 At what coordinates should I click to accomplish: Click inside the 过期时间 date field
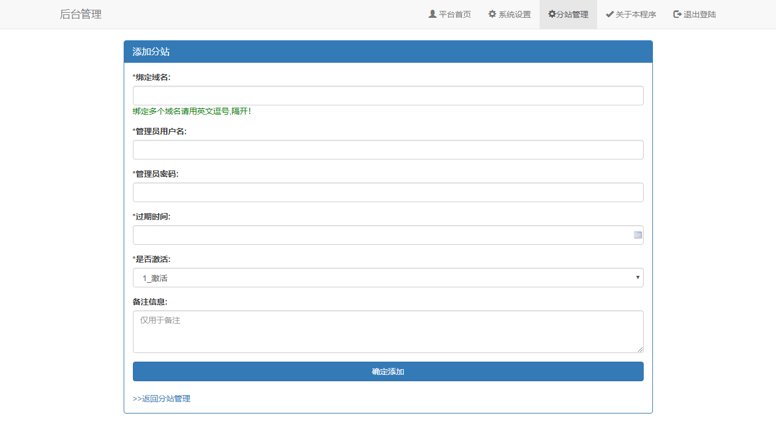[x=380, y=235]
